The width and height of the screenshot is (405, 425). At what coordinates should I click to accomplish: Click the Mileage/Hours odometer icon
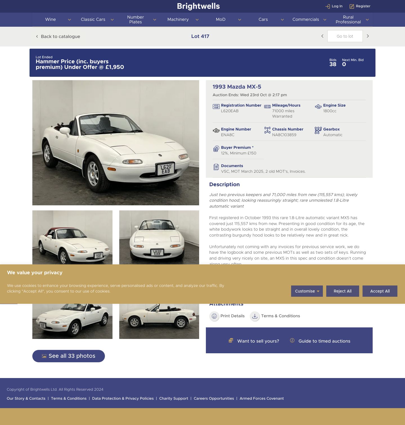(267, 107)
